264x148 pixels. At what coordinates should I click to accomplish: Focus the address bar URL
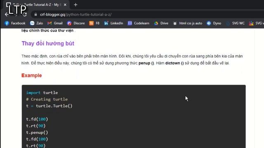(76, 15)
